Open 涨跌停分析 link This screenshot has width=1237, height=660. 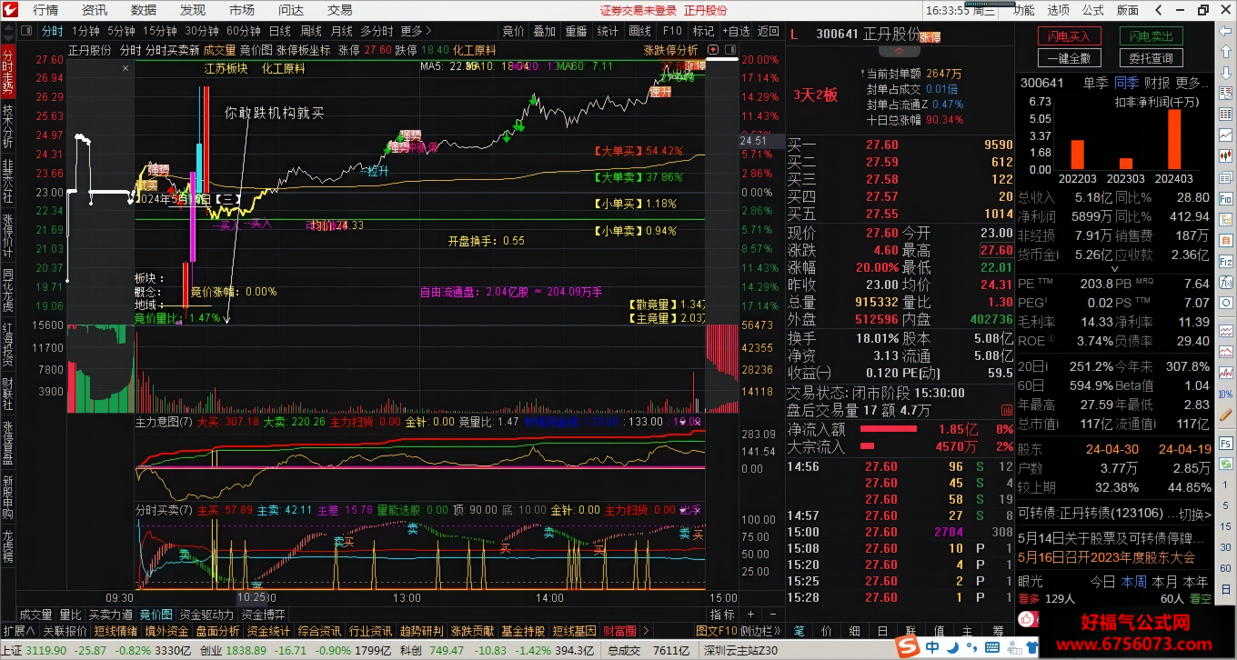tap(670, 49)
